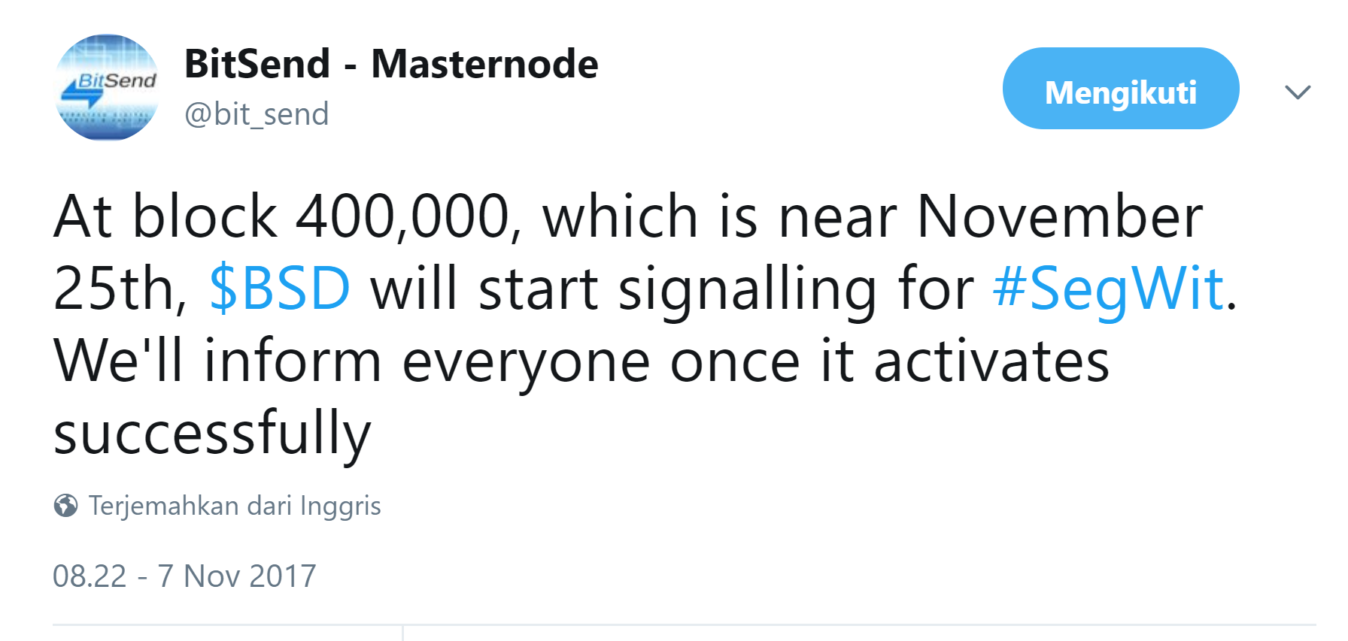
Task: Click the 'successfully' line of the tweet
Action: point(212,434)
